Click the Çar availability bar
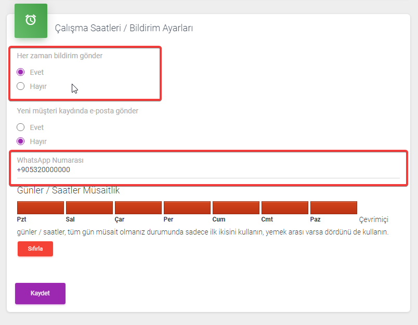The height and width of the screenshot is (325, 418). [x=138, y=207]
